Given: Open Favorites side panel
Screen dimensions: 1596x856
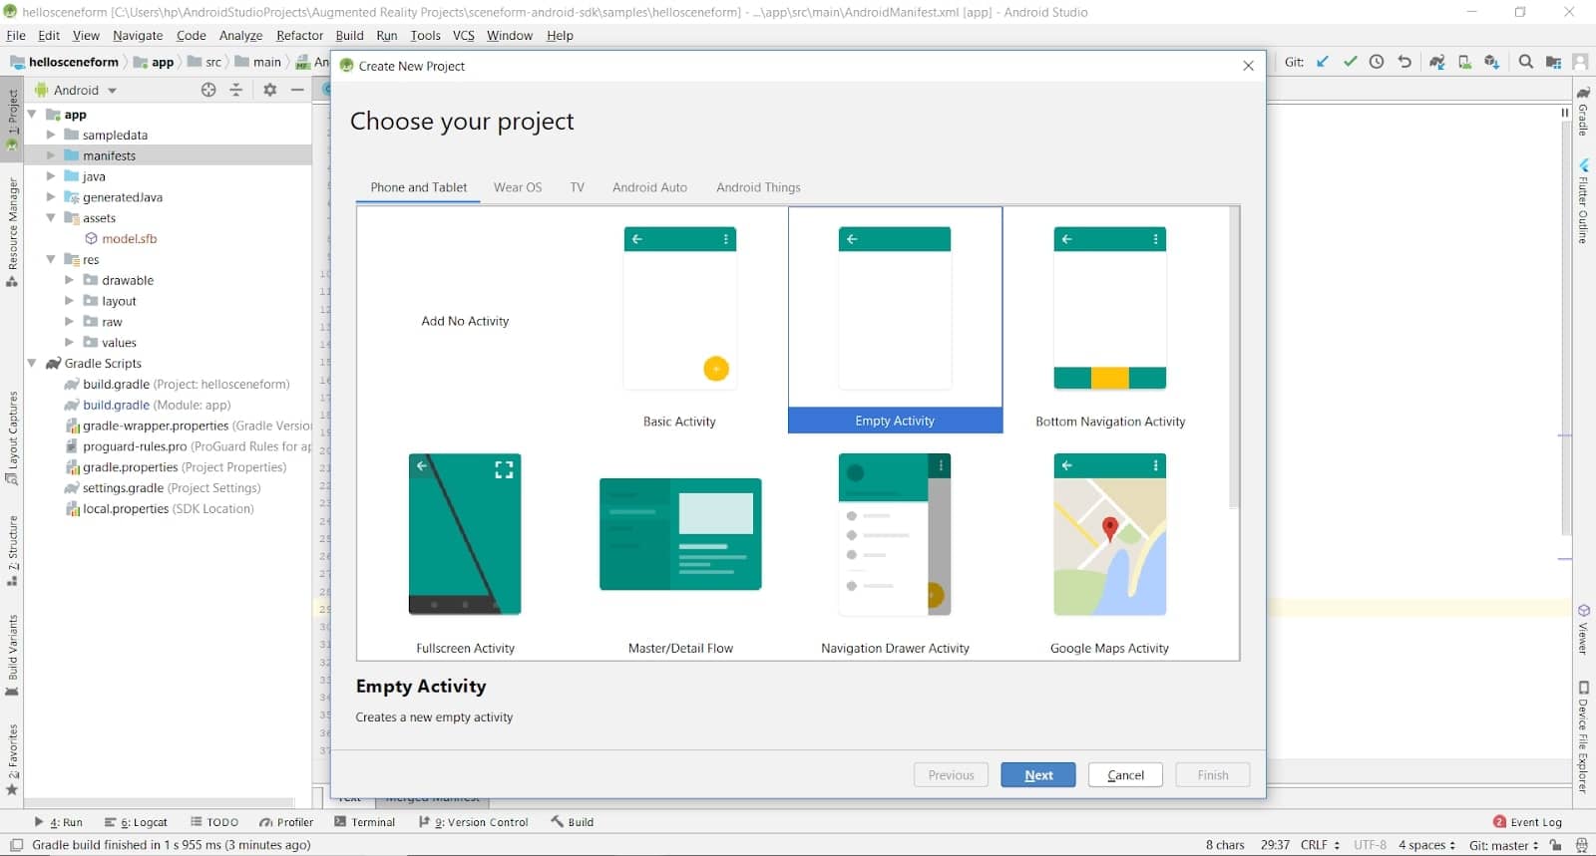Looking at the screenshot, I should [x=12, y=759].
